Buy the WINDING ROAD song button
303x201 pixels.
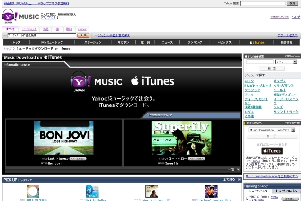tap(290, 199)
